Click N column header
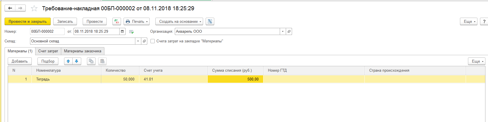Image resolution: width=488 pixels, height=122 pixels. pyautogui.click(x=20, y=71)
